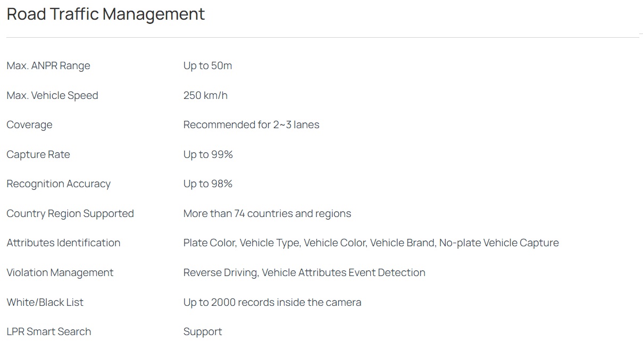Select the Attributes Identification label
643x358 pixels.
pyautogui.click(x=63, y=243)
